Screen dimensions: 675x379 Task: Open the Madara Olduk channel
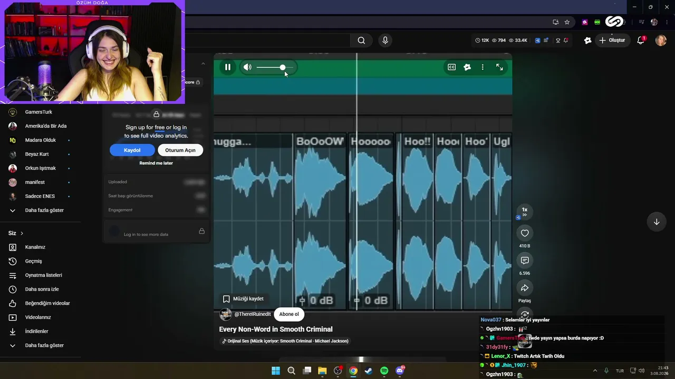click(x=40, y=140)
